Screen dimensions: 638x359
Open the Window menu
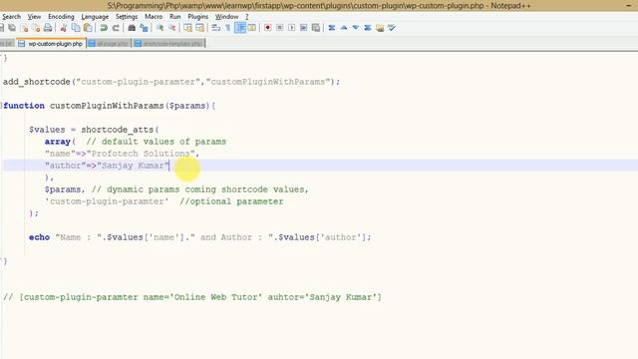(x=226, y=17)
